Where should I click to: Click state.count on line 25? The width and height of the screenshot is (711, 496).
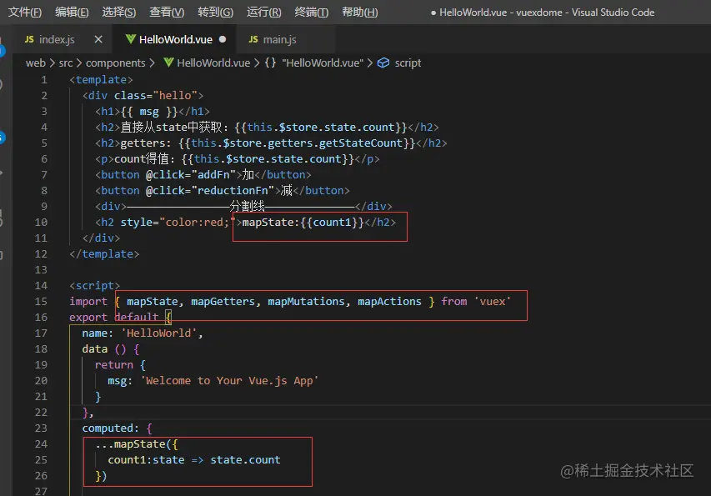tap(245, 460)
